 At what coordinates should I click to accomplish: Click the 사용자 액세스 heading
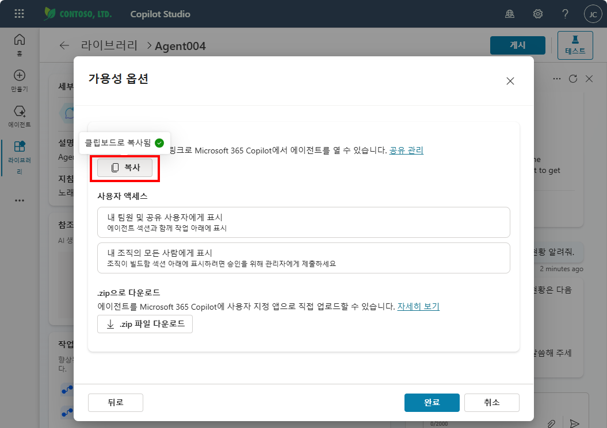(x=123, y=196)
